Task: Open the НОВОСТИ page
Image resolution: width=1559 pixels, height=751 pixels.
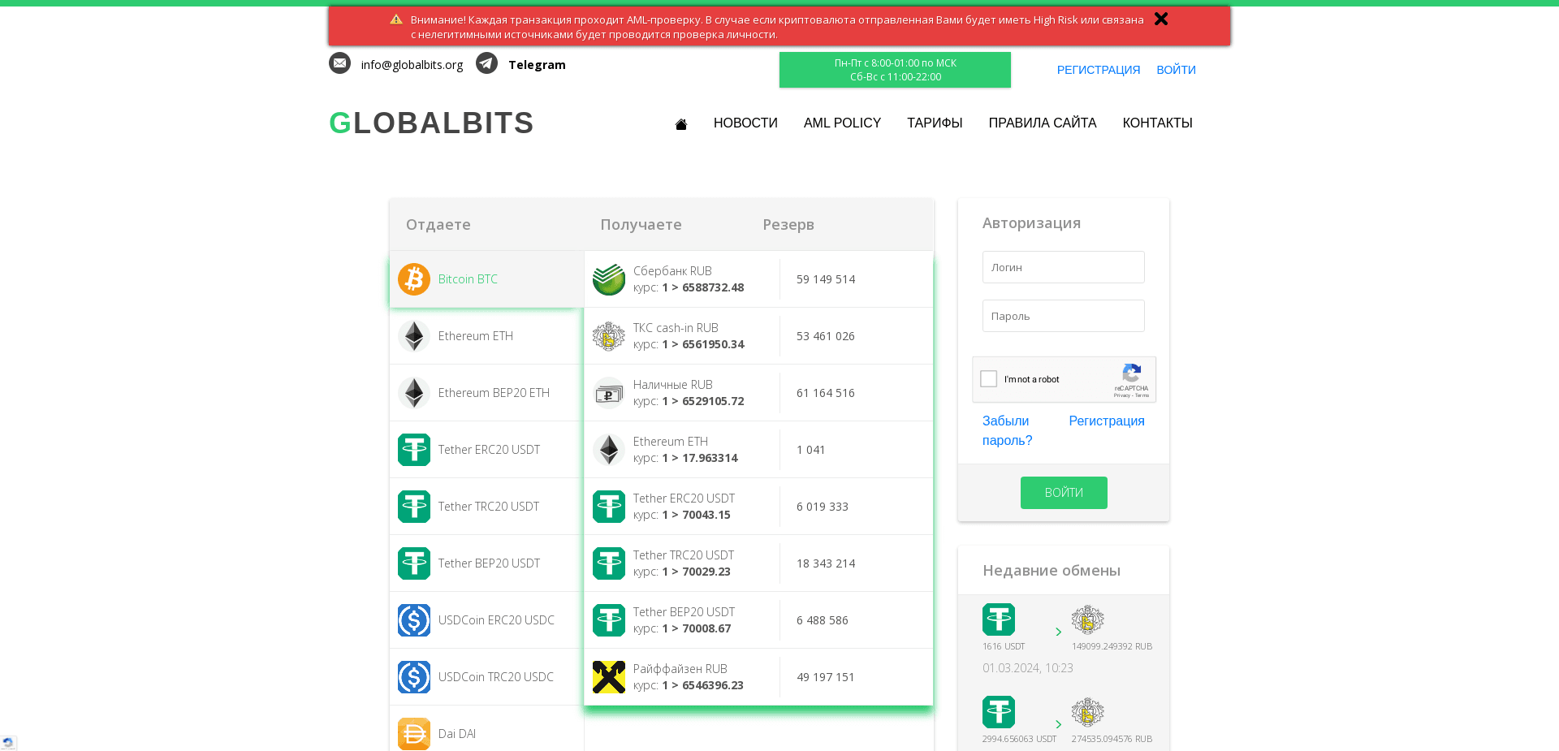Action: click(745, 123)
